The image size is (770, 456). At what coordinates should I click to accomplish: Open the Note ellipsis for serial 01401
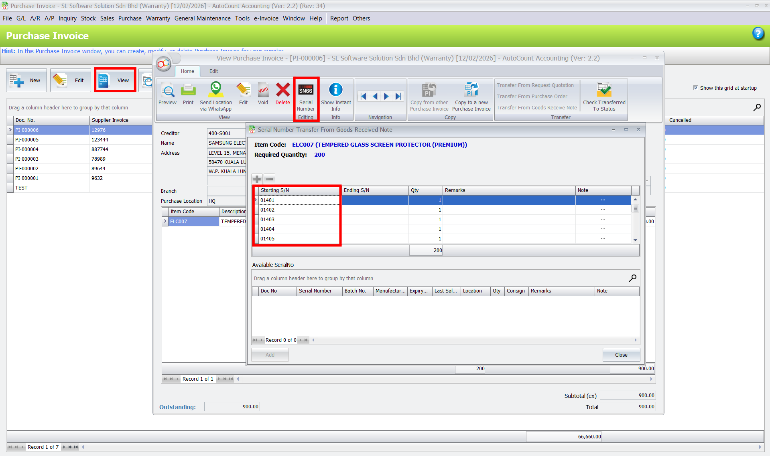point(603,200)
